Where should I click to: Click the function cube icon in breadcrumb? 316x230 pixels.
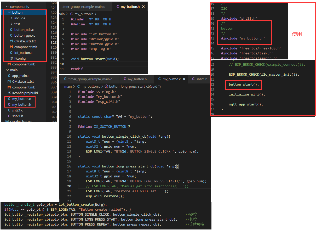pyautogui.click(x=106, y=86)
